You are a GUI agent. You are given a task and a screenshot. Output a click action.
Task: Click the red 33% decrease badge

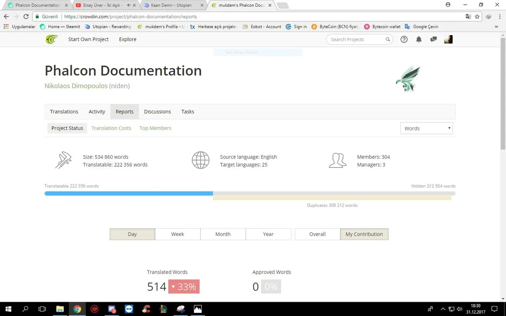point(184,287)
